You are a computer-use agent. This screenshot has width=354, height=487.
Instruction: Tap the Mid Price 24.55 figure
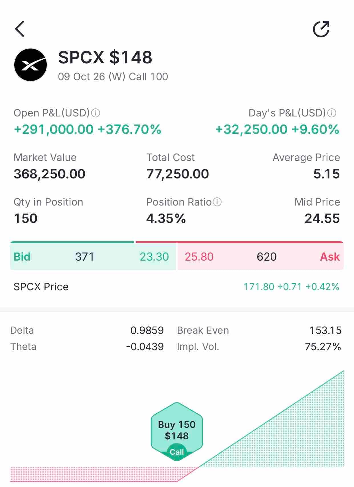322,218
